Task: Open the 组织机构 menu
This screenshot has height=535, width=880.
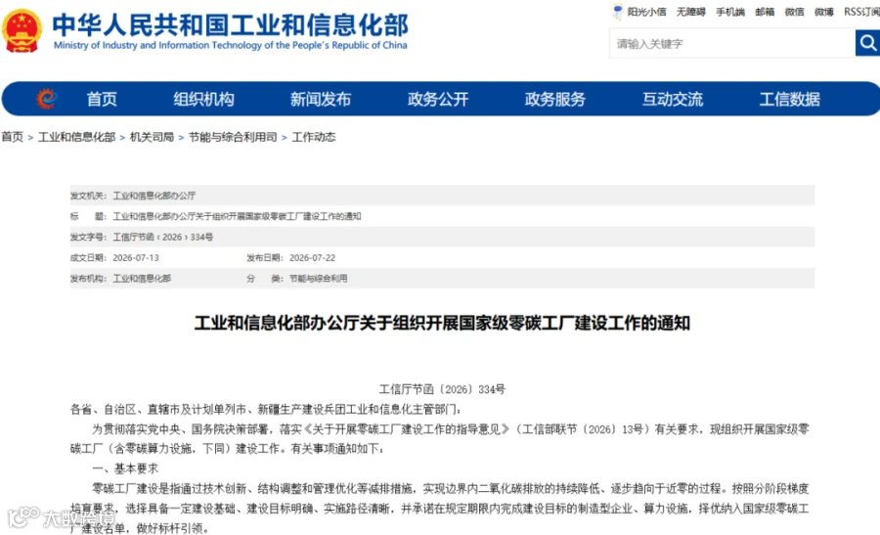Action: coord(203,100)
